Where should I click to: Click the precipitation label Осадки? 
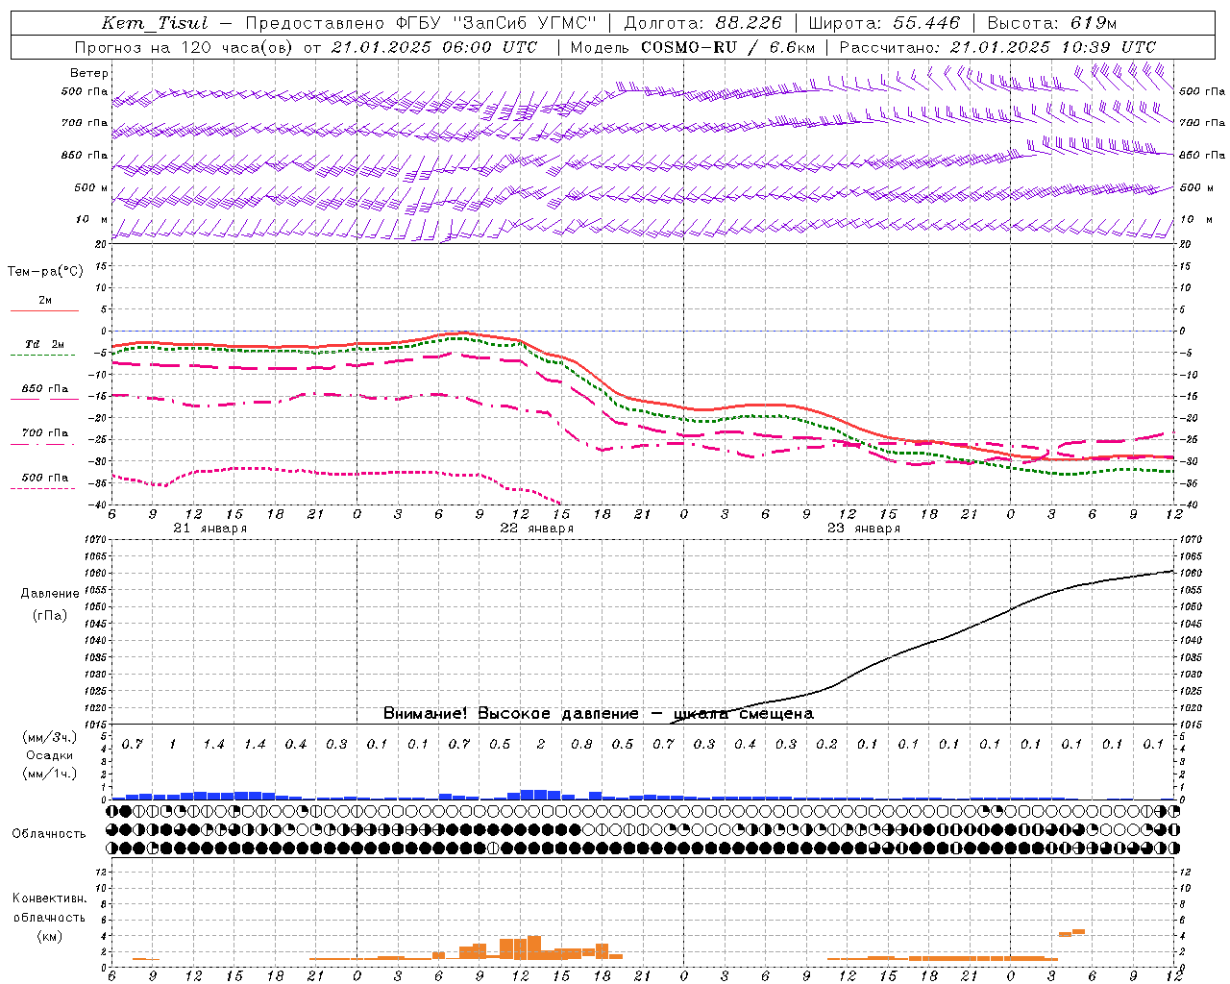[x=49, y=755]
